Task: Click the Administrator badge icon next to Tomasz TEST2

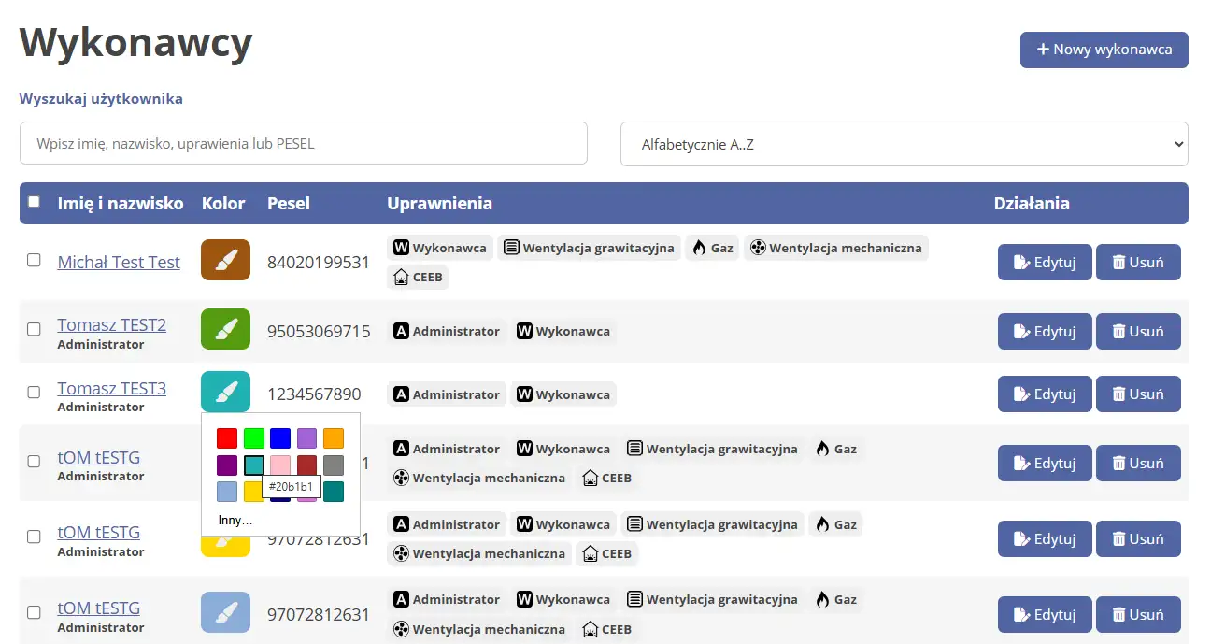Action: point(401,331)
